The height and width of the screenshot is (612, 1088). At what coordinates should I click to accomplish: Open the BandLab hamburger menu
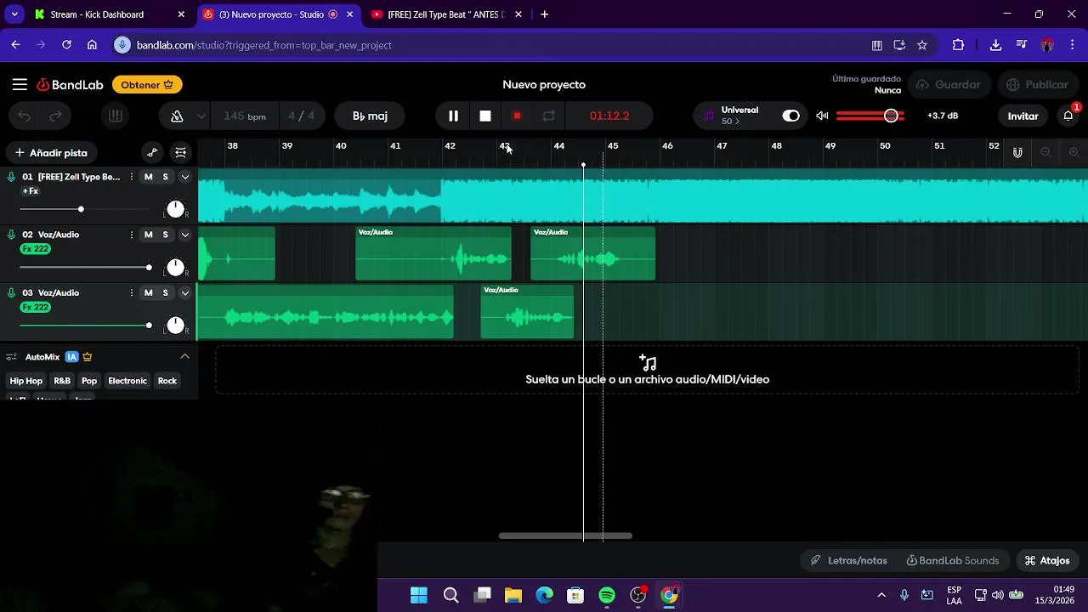click(x=20, y=84)
